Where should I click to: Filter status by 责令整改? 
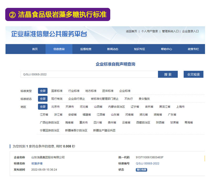[144, 99]
